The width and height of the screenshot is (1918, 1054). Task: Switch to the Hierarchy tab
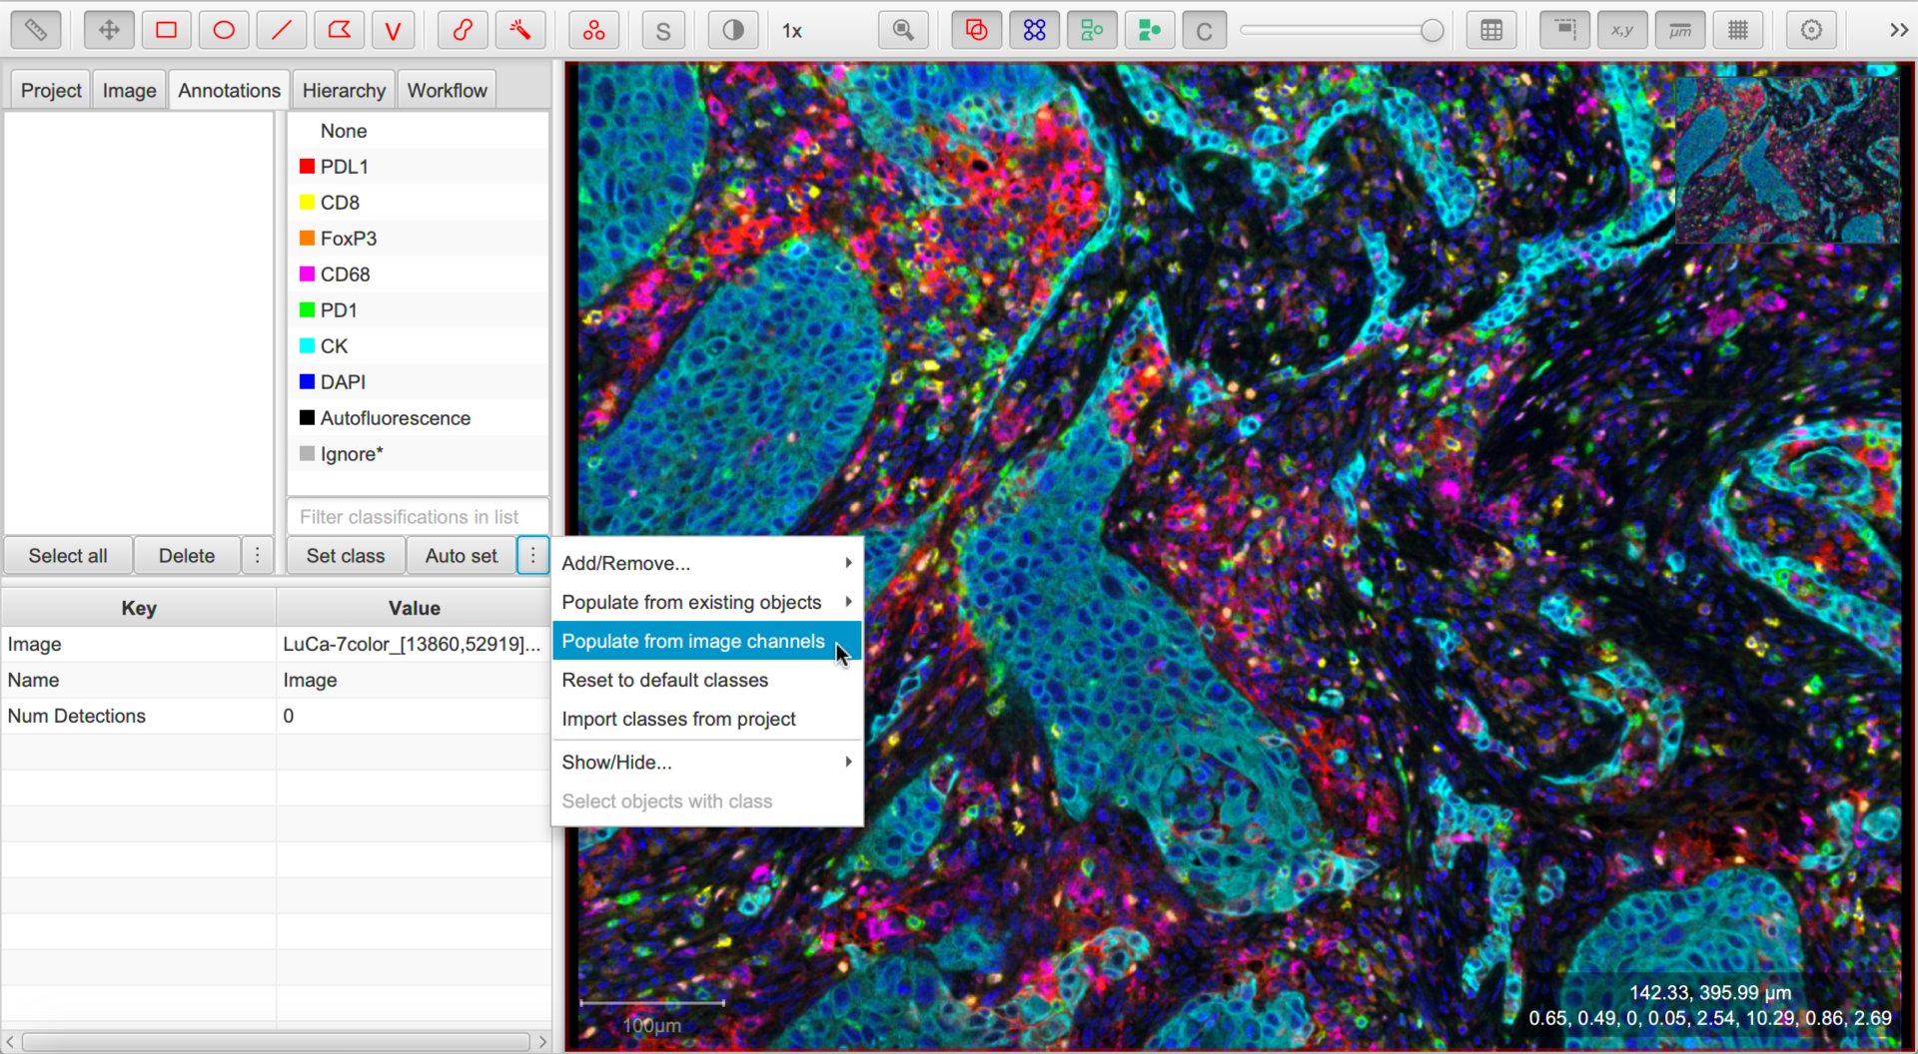coord(344,90)
